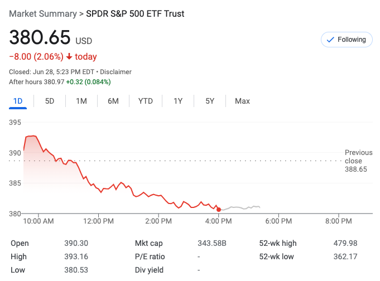Open the Market Summary breadcrumb link
380x281 pixels.
coord(42,12)
